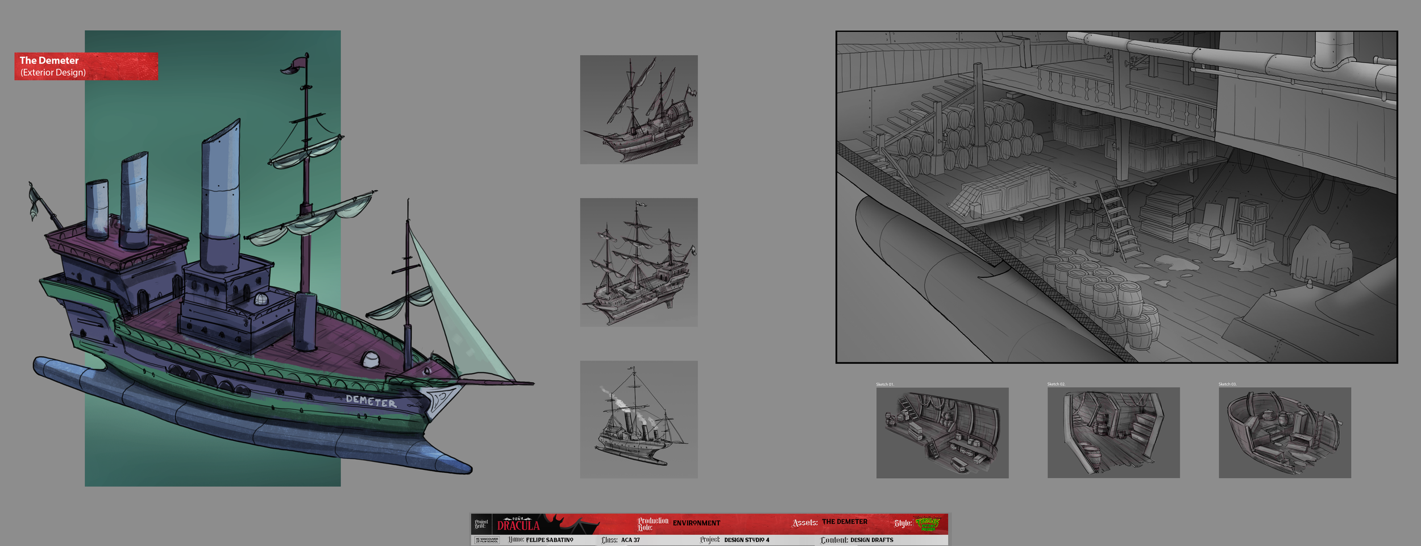Select the large cargo hold interior drawing
This screenshot has height=546, width=1421.
click(x=1116, y=197)
